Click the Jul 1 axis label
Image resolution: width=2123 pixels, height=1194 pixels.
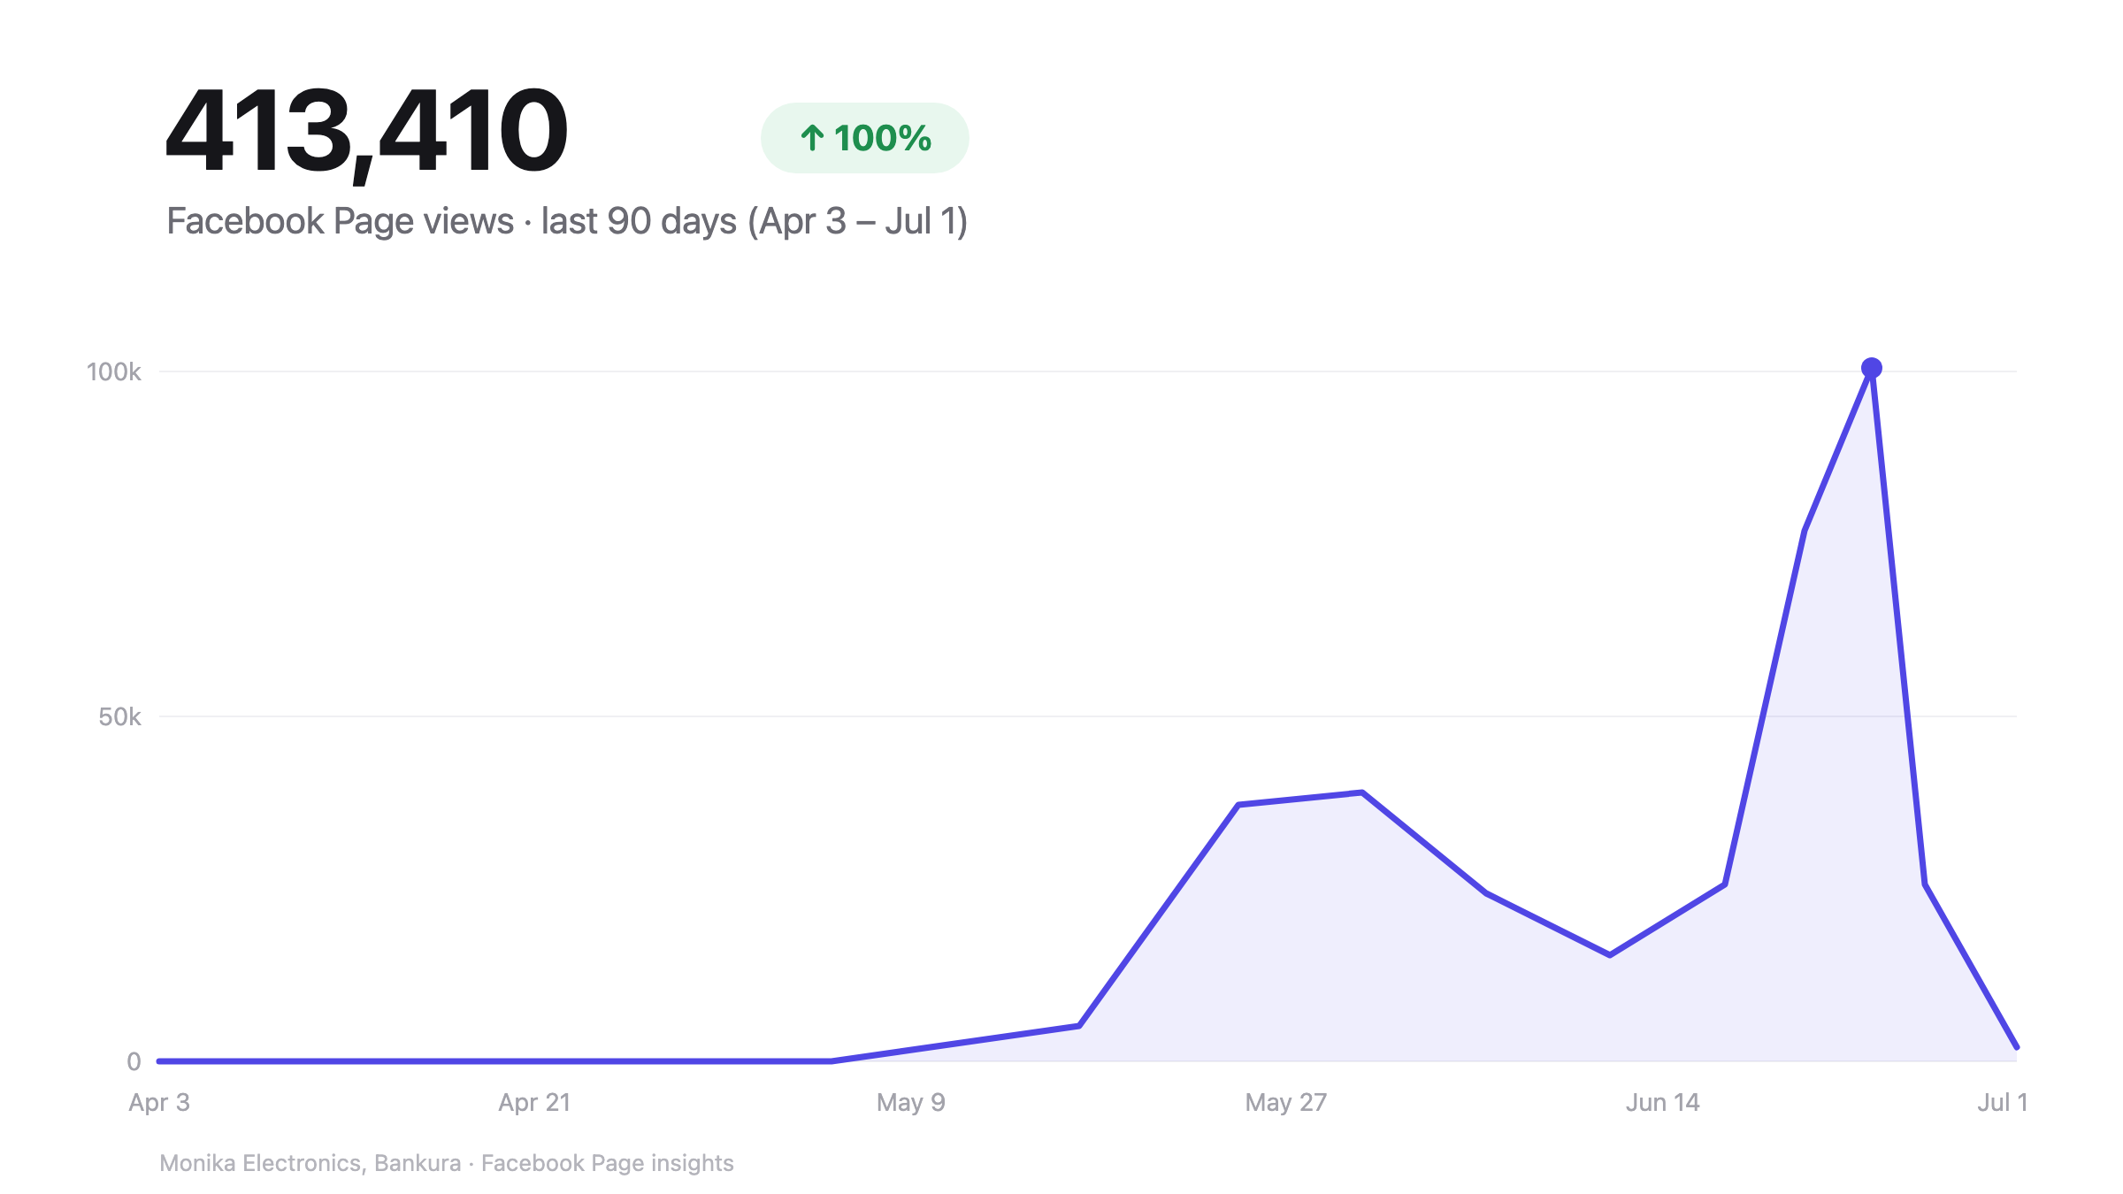click(2002, 1102)
